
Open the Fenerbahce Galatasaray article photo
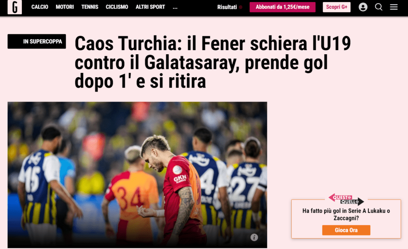137,174
